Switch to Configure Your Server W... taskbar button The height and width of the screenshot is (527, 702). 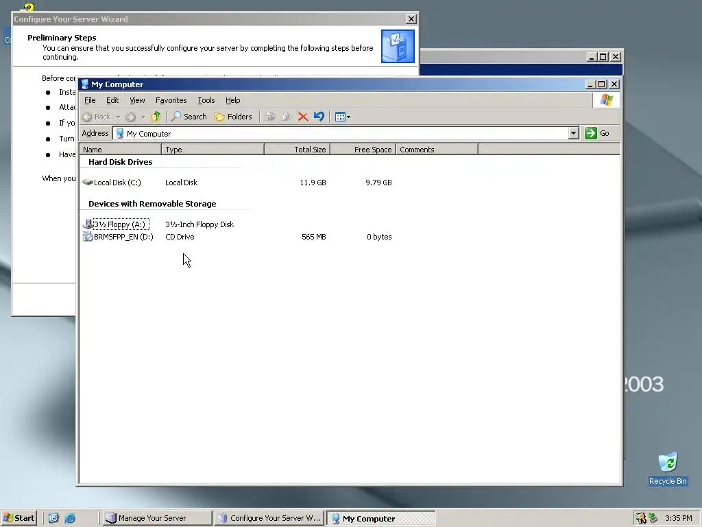point(269,518)
